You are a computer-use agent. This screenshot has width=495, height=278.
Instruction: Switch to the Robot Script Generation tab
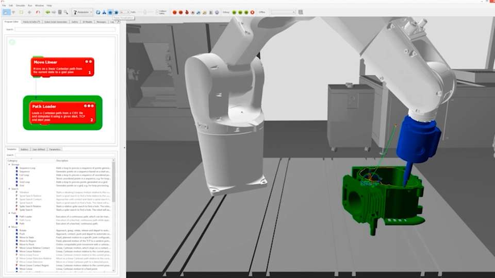[x=56, y=22]
